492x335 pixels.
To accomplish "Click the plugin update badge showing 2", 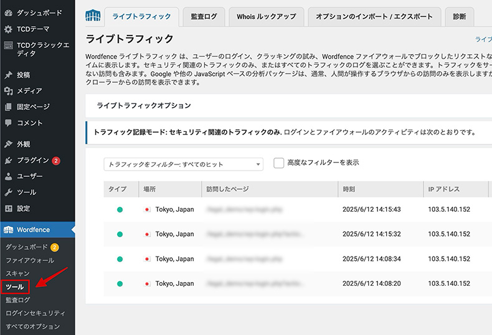I will click(x=56, y=161).
